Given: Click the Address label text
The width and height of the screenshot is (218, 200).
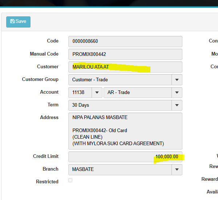Looking at the screenshot, I should 49,117.
